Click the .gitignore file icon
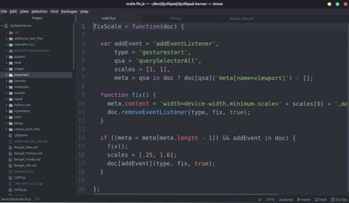 [x=10, y=135]
